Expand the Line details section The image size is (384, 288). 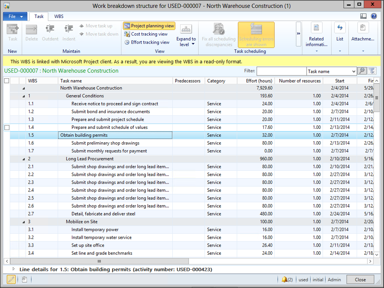pyautogui.click(x=14, y=269)
